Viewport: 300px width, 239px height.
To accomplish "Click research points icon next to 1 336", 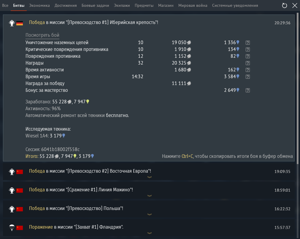I will click(238, 42).
